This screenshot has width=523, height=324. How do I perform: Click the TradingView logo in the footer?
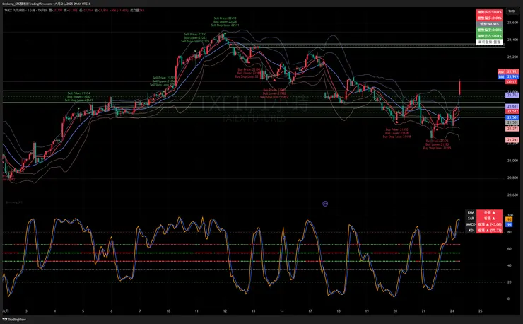click(14, 320)
